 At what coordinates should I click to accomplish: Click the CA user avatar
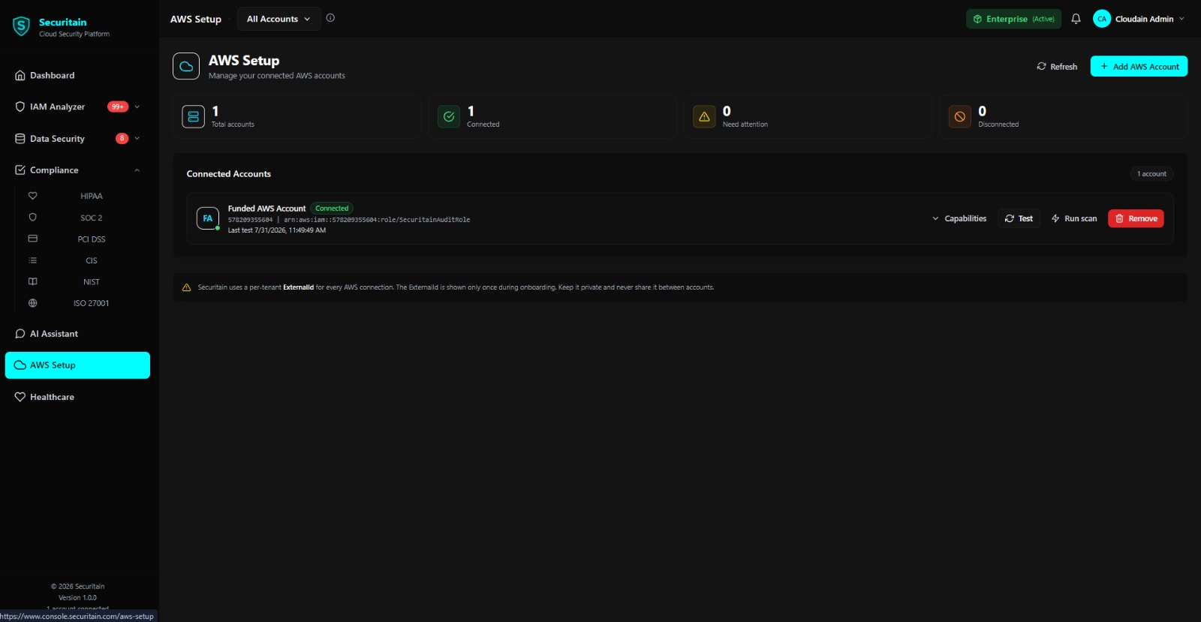[x=1102, y=19]
